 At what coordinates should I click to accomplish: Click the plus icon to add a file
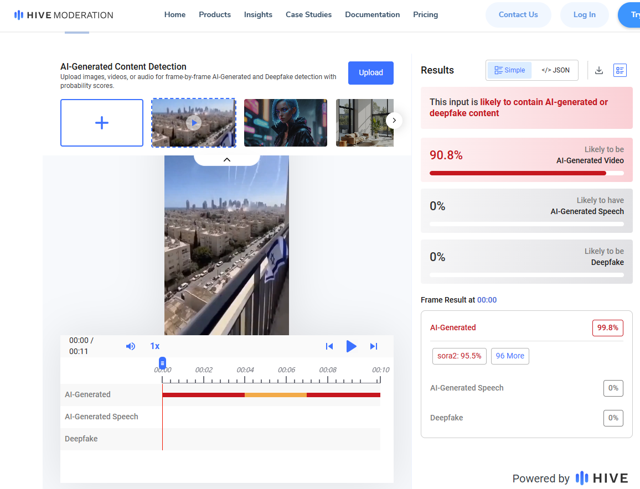102,123
